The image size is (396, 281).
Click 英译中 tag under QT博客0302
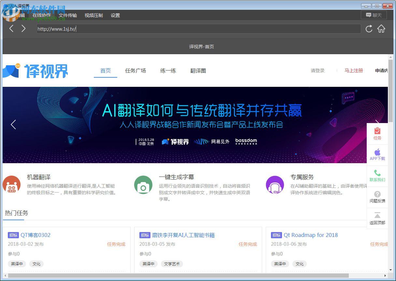(x=17, y=264)
